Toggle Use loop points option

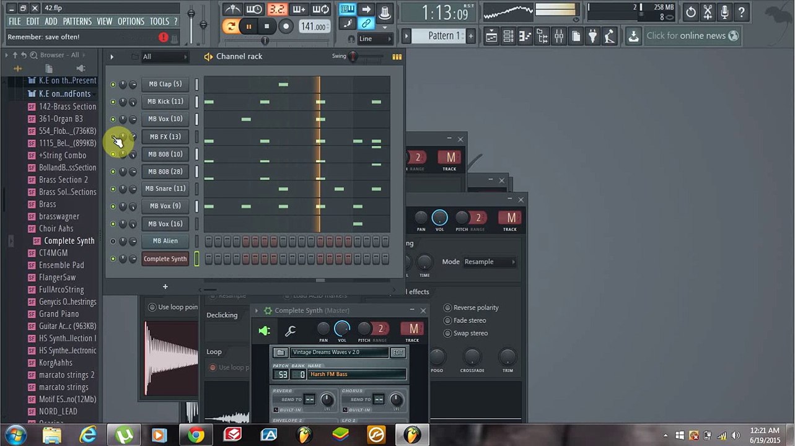(152, 307)
